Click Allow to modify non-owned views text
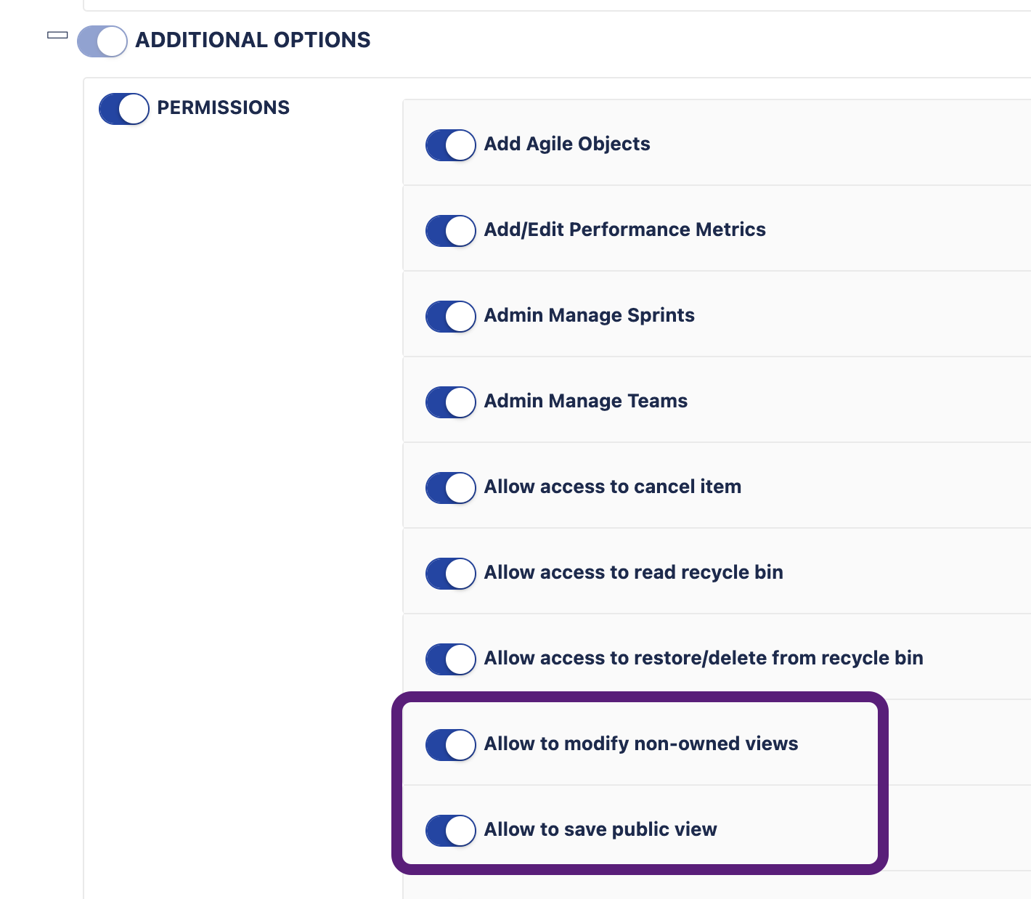The width and height of the screenshot is (1031, 899). (x=640, y=744)
